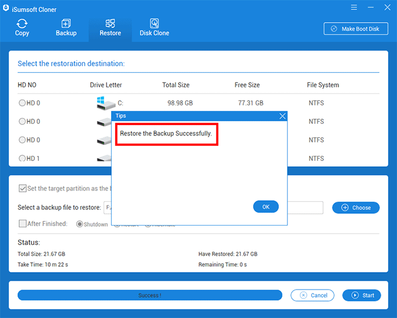Screen dimensions: 397x318
Task: Open the Disk Clone tab
Action: [154, 28]
